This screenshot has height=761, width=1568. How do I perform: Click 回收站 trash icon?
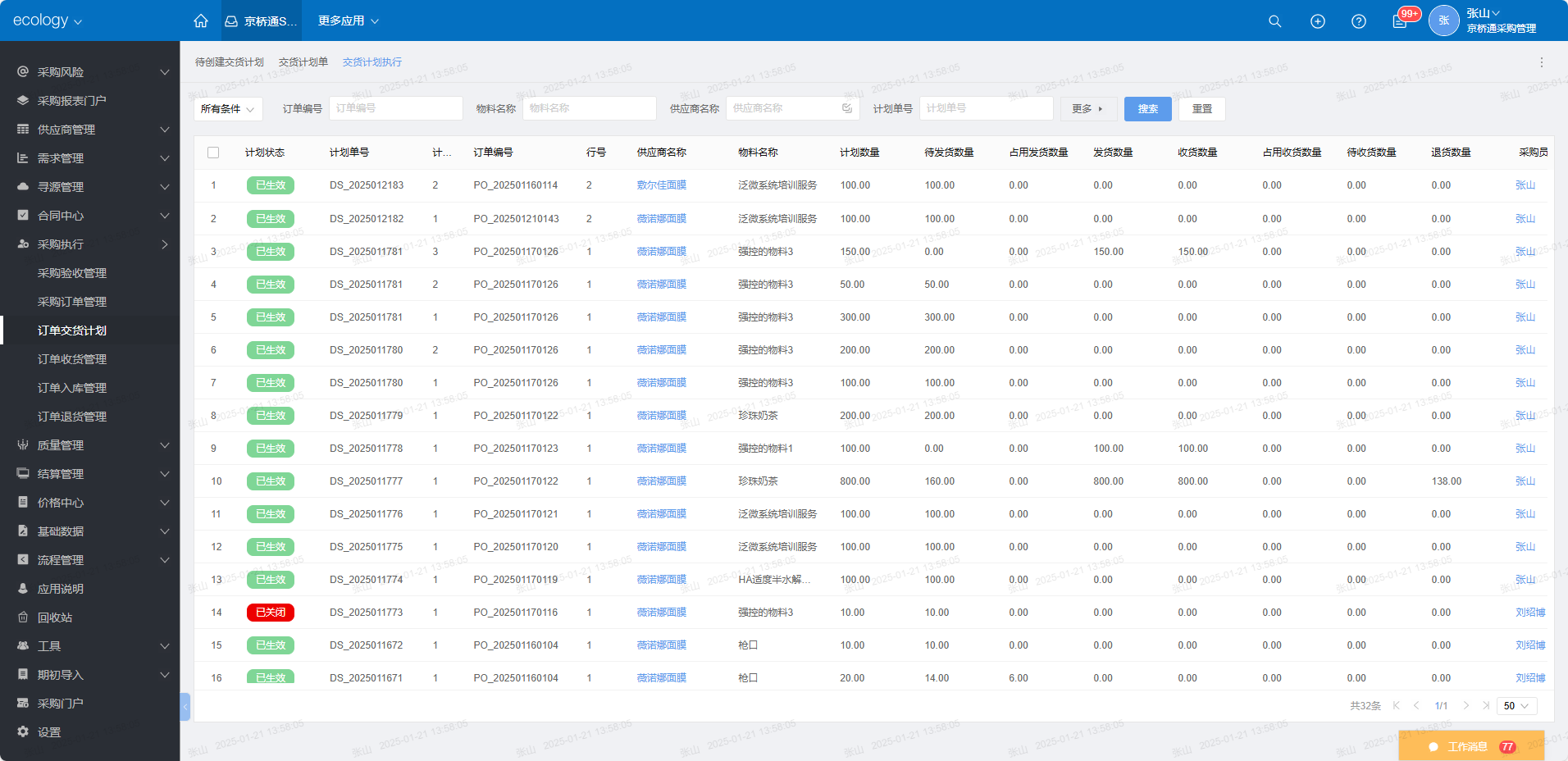point(23,617)
